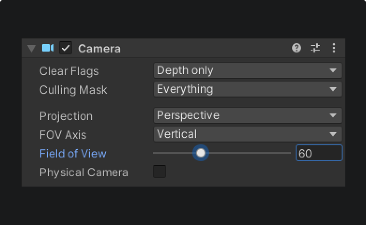Open the Camera presets sliders icon
Image resolution: width=366 pixels, height=225 pixels.
pyautogui.click(x=315, y=48)
